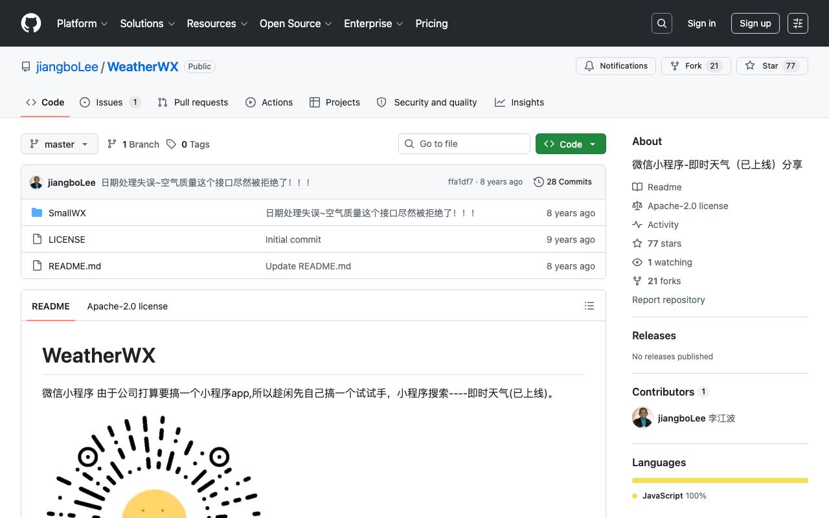Click the contributor avatar for jiangboLee
Viewport: 829px width, 518px height.
click(642, 418)
